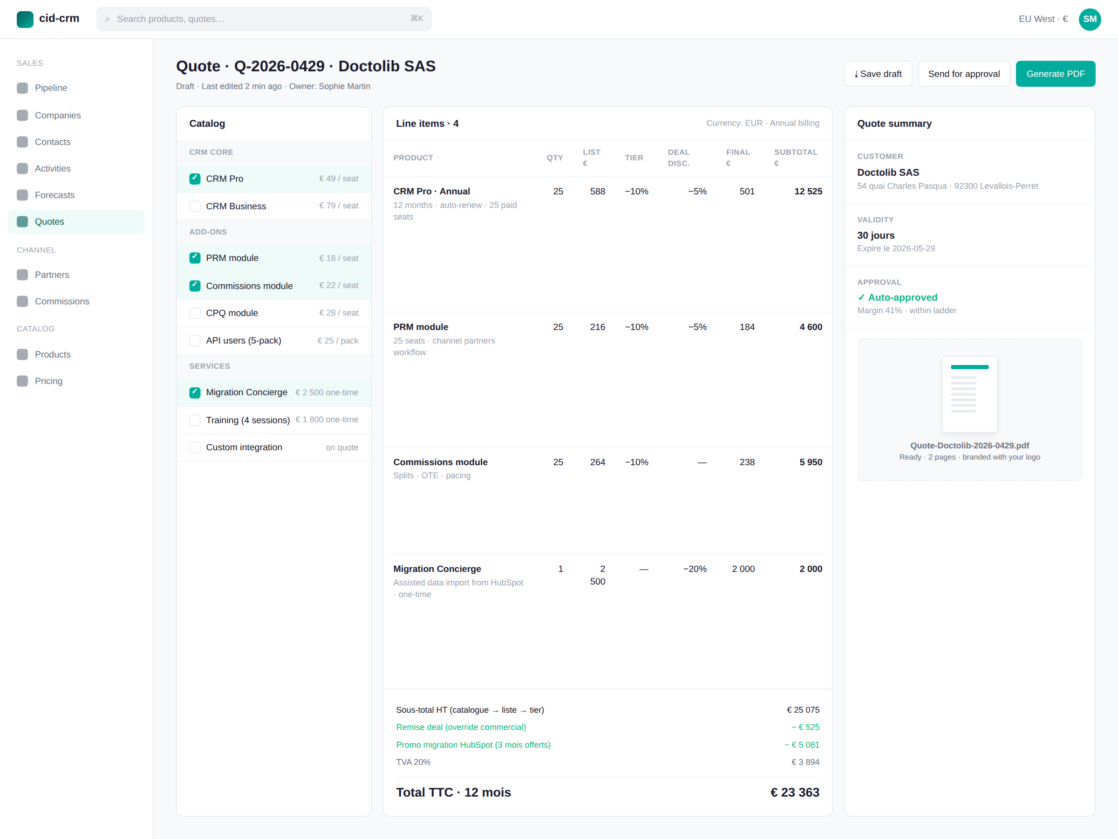
Task: Click Send for approval
Action: pos(964,74)
